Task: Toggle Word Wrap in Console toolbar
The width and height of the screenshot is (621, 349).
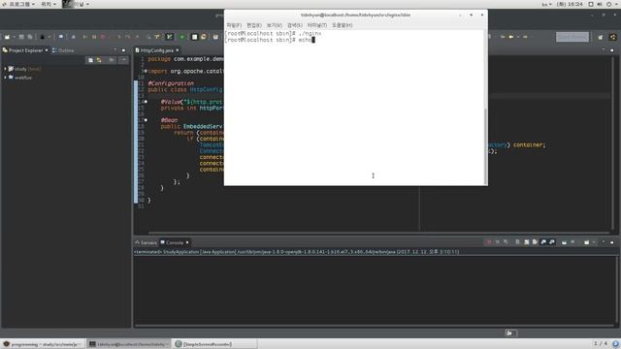Action: pyautogui.click(x=535, y=242)
